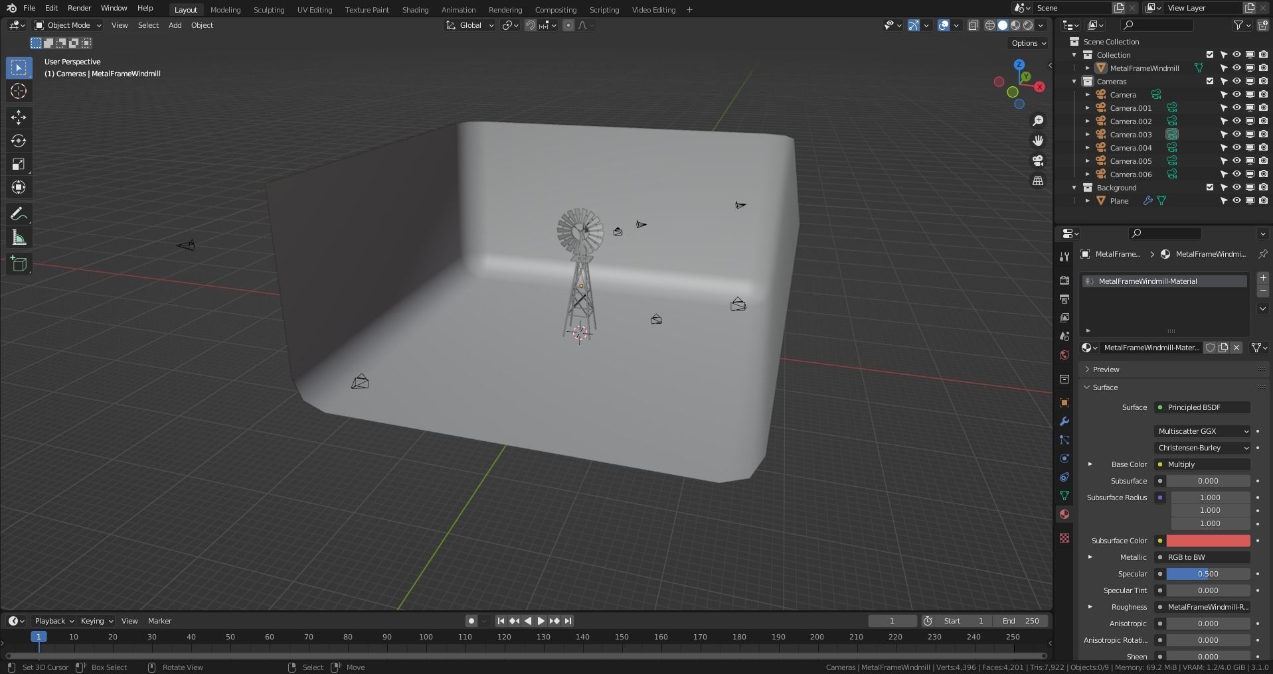
Task: Toggle snapping magnet in header
Action: [x=531, y=25]
